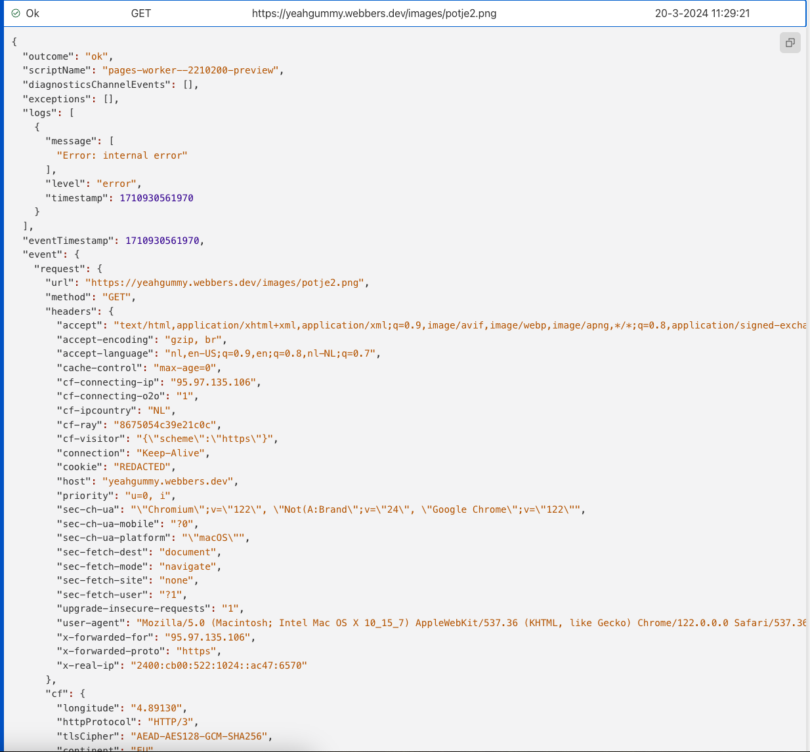This screenshot has width=810, height=752.
Task: Click the copy JSON button in the top right
Action: pyautogui.click(x=790, y=42)
